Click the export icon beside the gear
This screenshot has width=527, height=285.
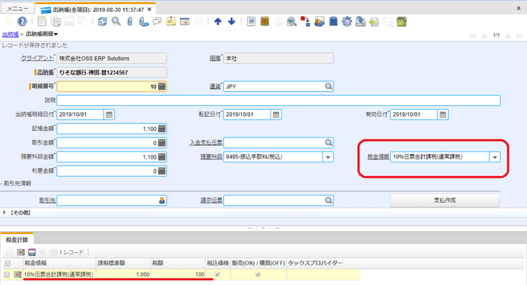(x=360, y=22)
